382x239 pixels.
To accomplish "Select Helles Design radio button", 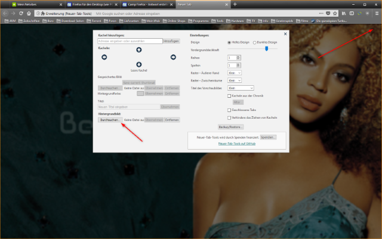I will (x=229, y=42).
